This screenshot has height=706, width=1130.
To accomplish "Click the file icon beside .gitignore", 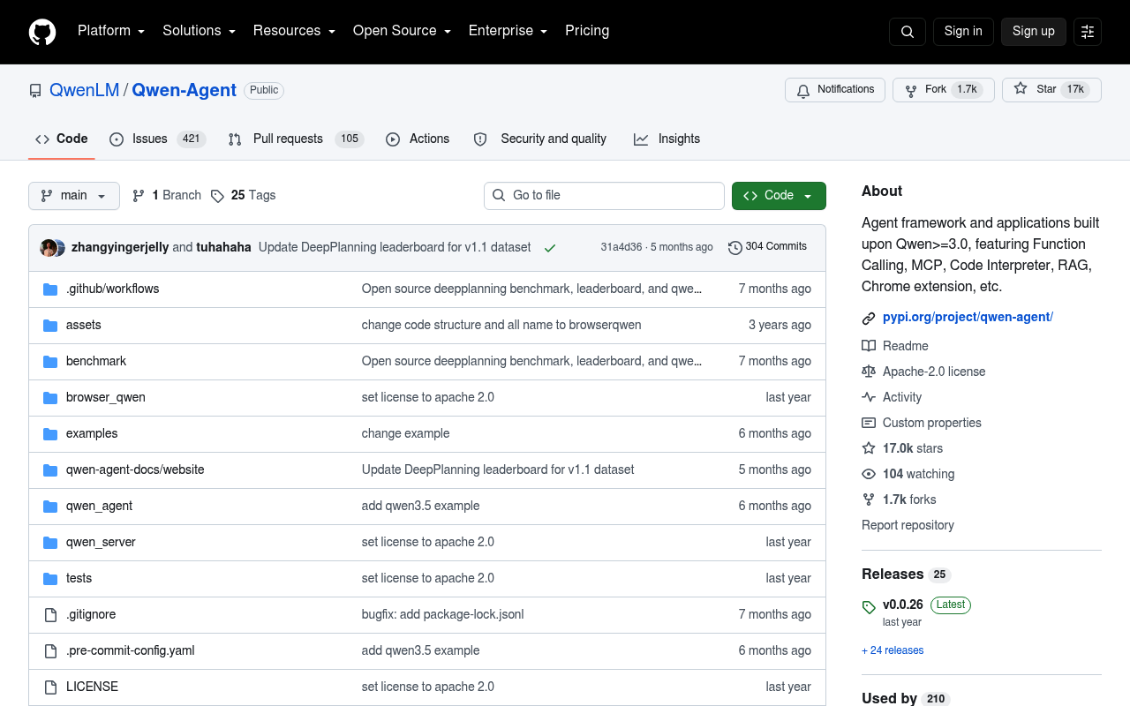I will click(50, 615).
